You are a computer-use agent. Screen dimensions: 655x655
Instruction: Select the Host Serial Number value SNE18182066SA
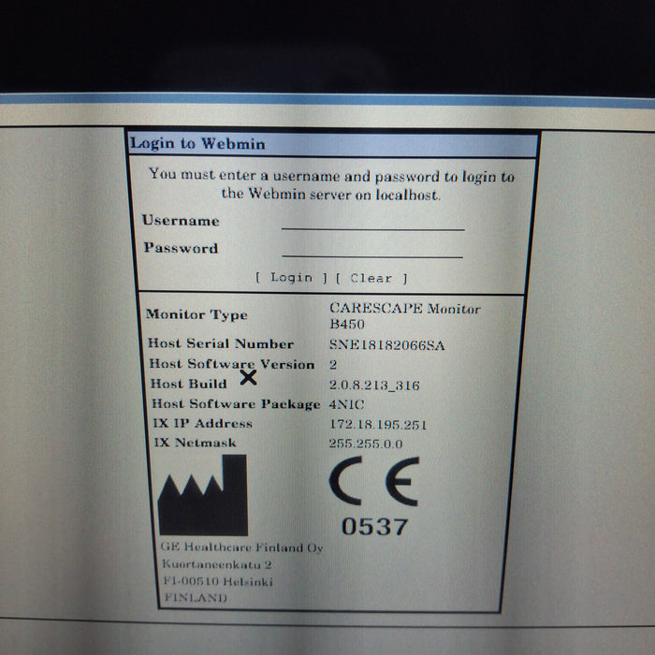click(386, 345)
